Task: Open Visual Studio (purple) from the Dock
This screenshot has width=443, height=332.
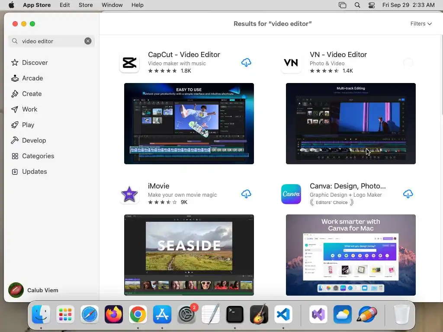Action: coord(318,314)
